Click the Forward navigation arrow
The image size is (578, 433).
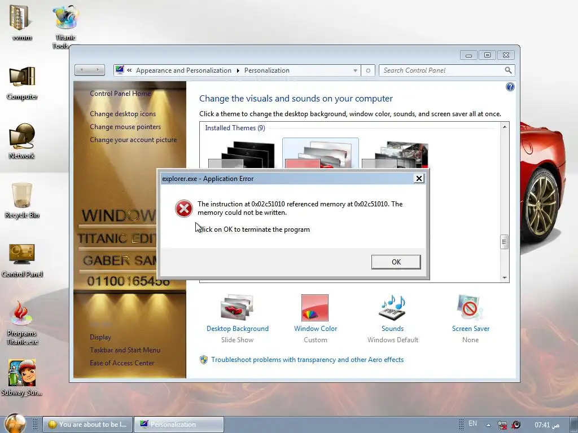98,70
